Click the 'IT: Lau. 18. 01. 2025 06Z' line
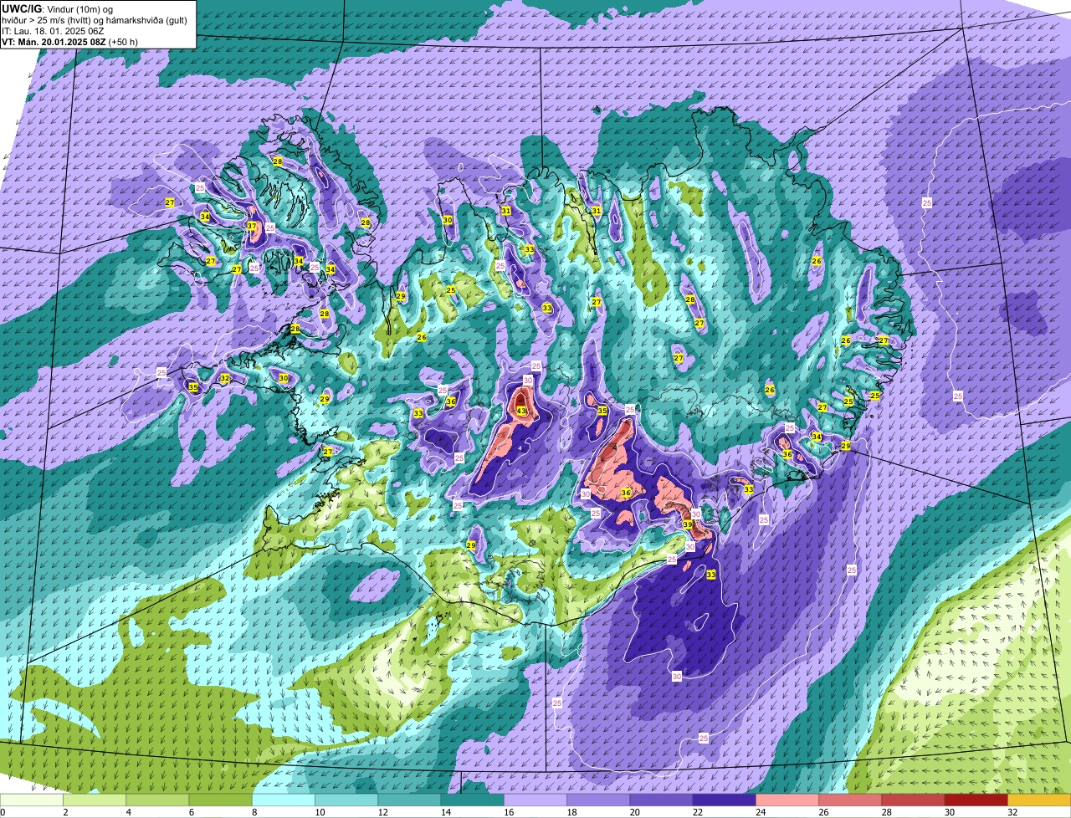Screen dimensions: 1071x818 tap(54, 31)
